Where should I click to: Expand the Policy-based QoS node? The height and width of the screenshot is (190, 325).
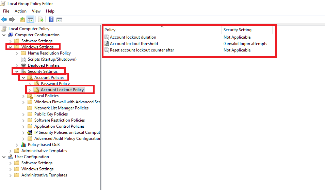click(17, 145)
